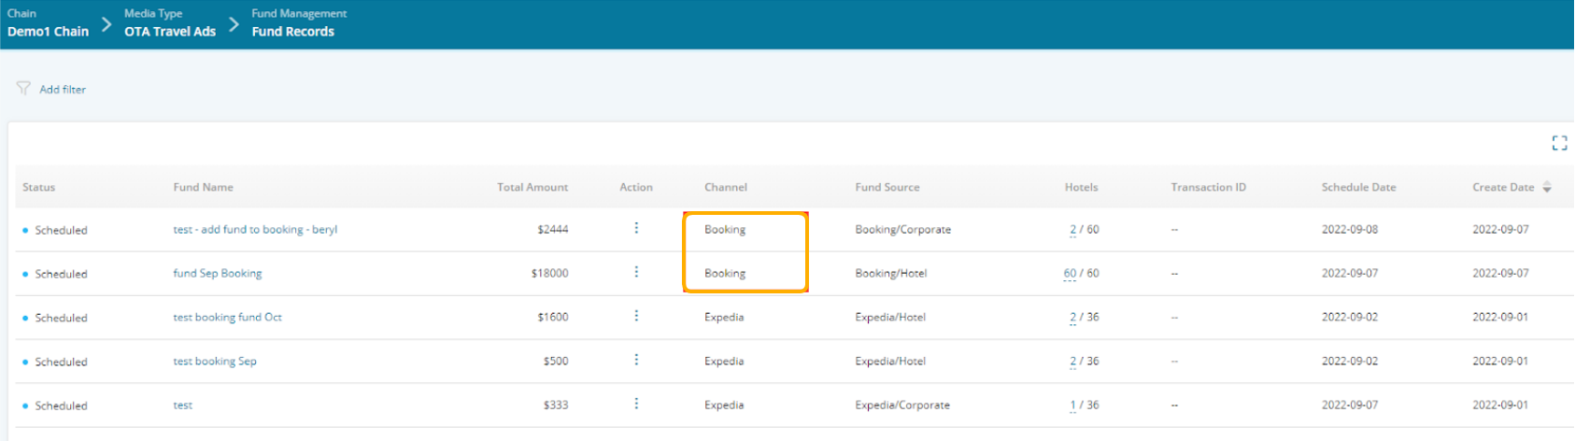This screenshot has width=1575, height=441.
Task: Click the Add filter link
Action: [63, 90]
